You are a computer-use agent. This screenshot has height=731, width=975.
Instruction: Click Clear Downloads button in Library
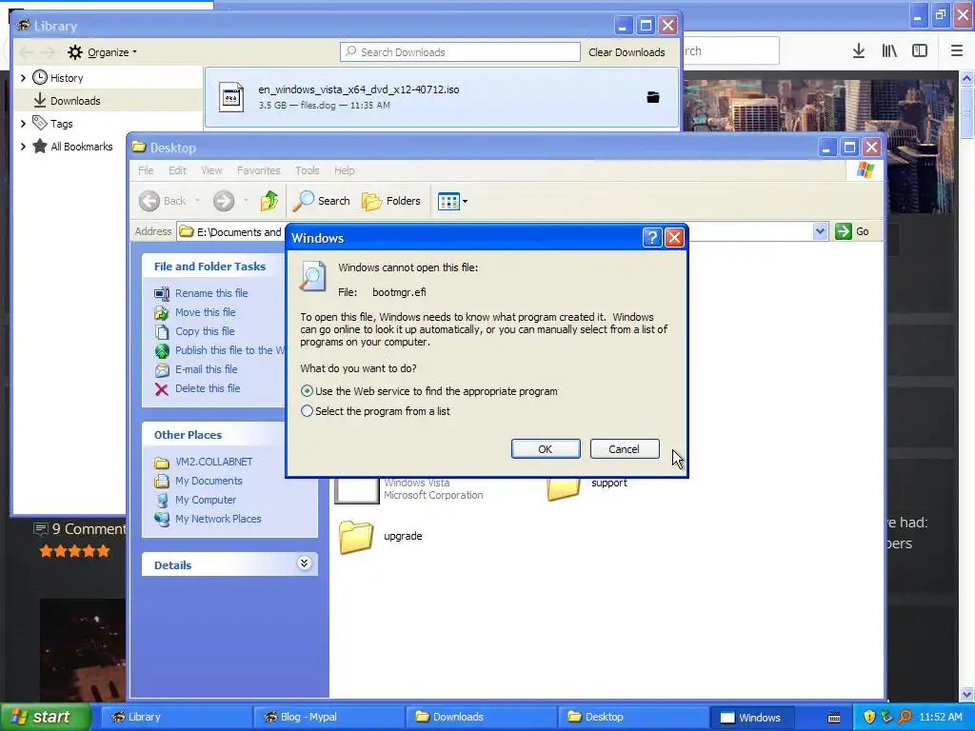click(x=627, y=52)
